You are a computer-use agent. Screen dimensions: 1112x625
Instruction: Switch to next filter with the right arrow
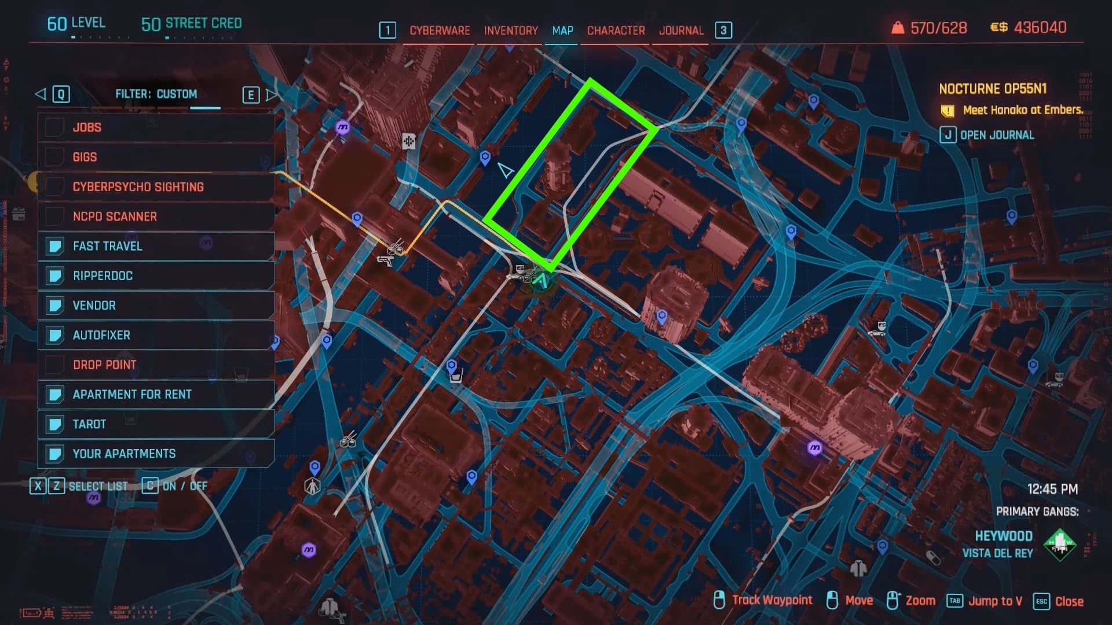270,94
